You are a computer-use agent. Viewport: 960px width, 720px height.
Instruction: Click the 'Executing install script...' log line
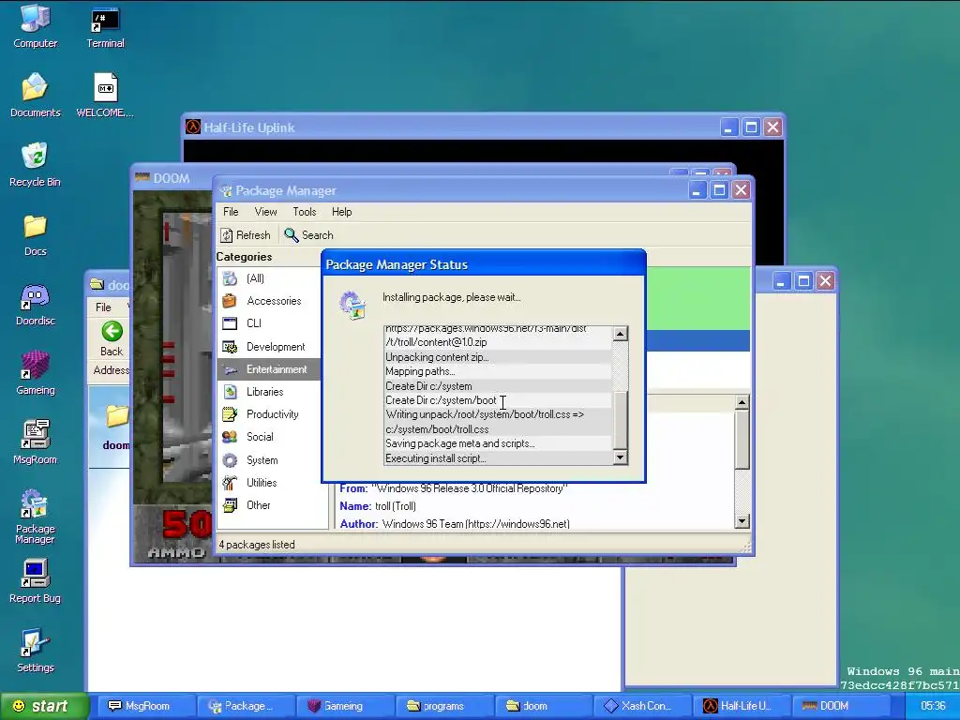[498, 458]
